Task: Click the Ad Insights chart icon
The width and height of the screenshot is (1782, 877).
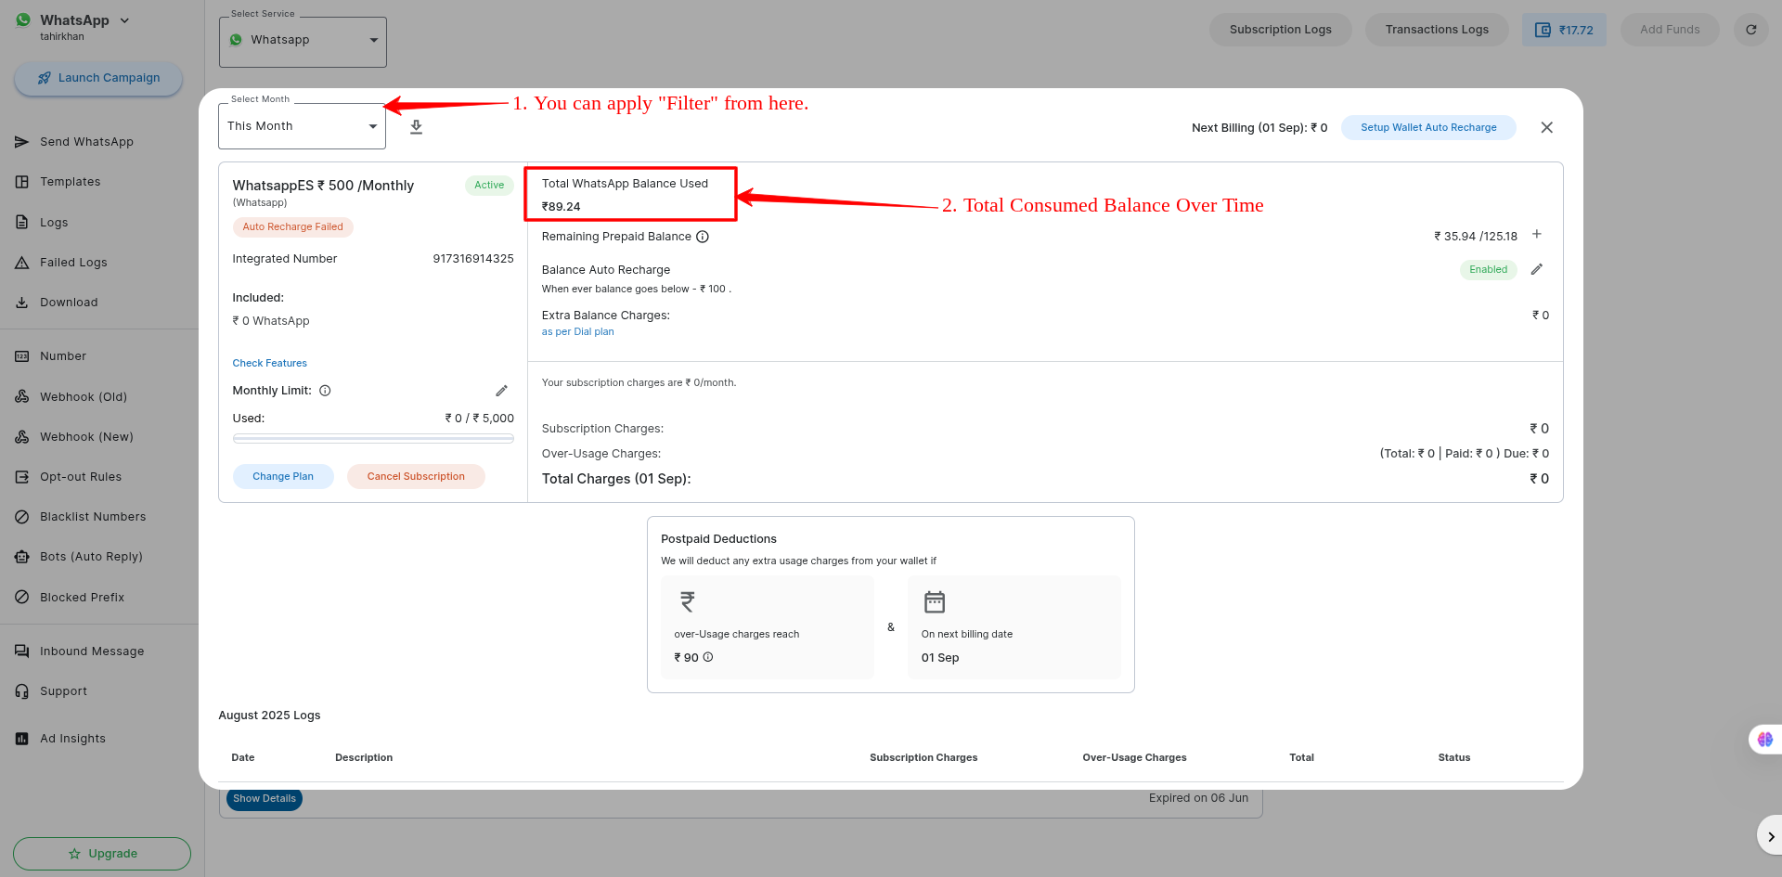Action: coord(21,739)
